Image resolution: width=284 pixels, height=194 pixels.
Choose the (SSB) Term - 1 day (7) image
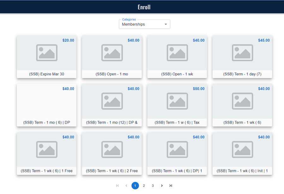(242, 53)
